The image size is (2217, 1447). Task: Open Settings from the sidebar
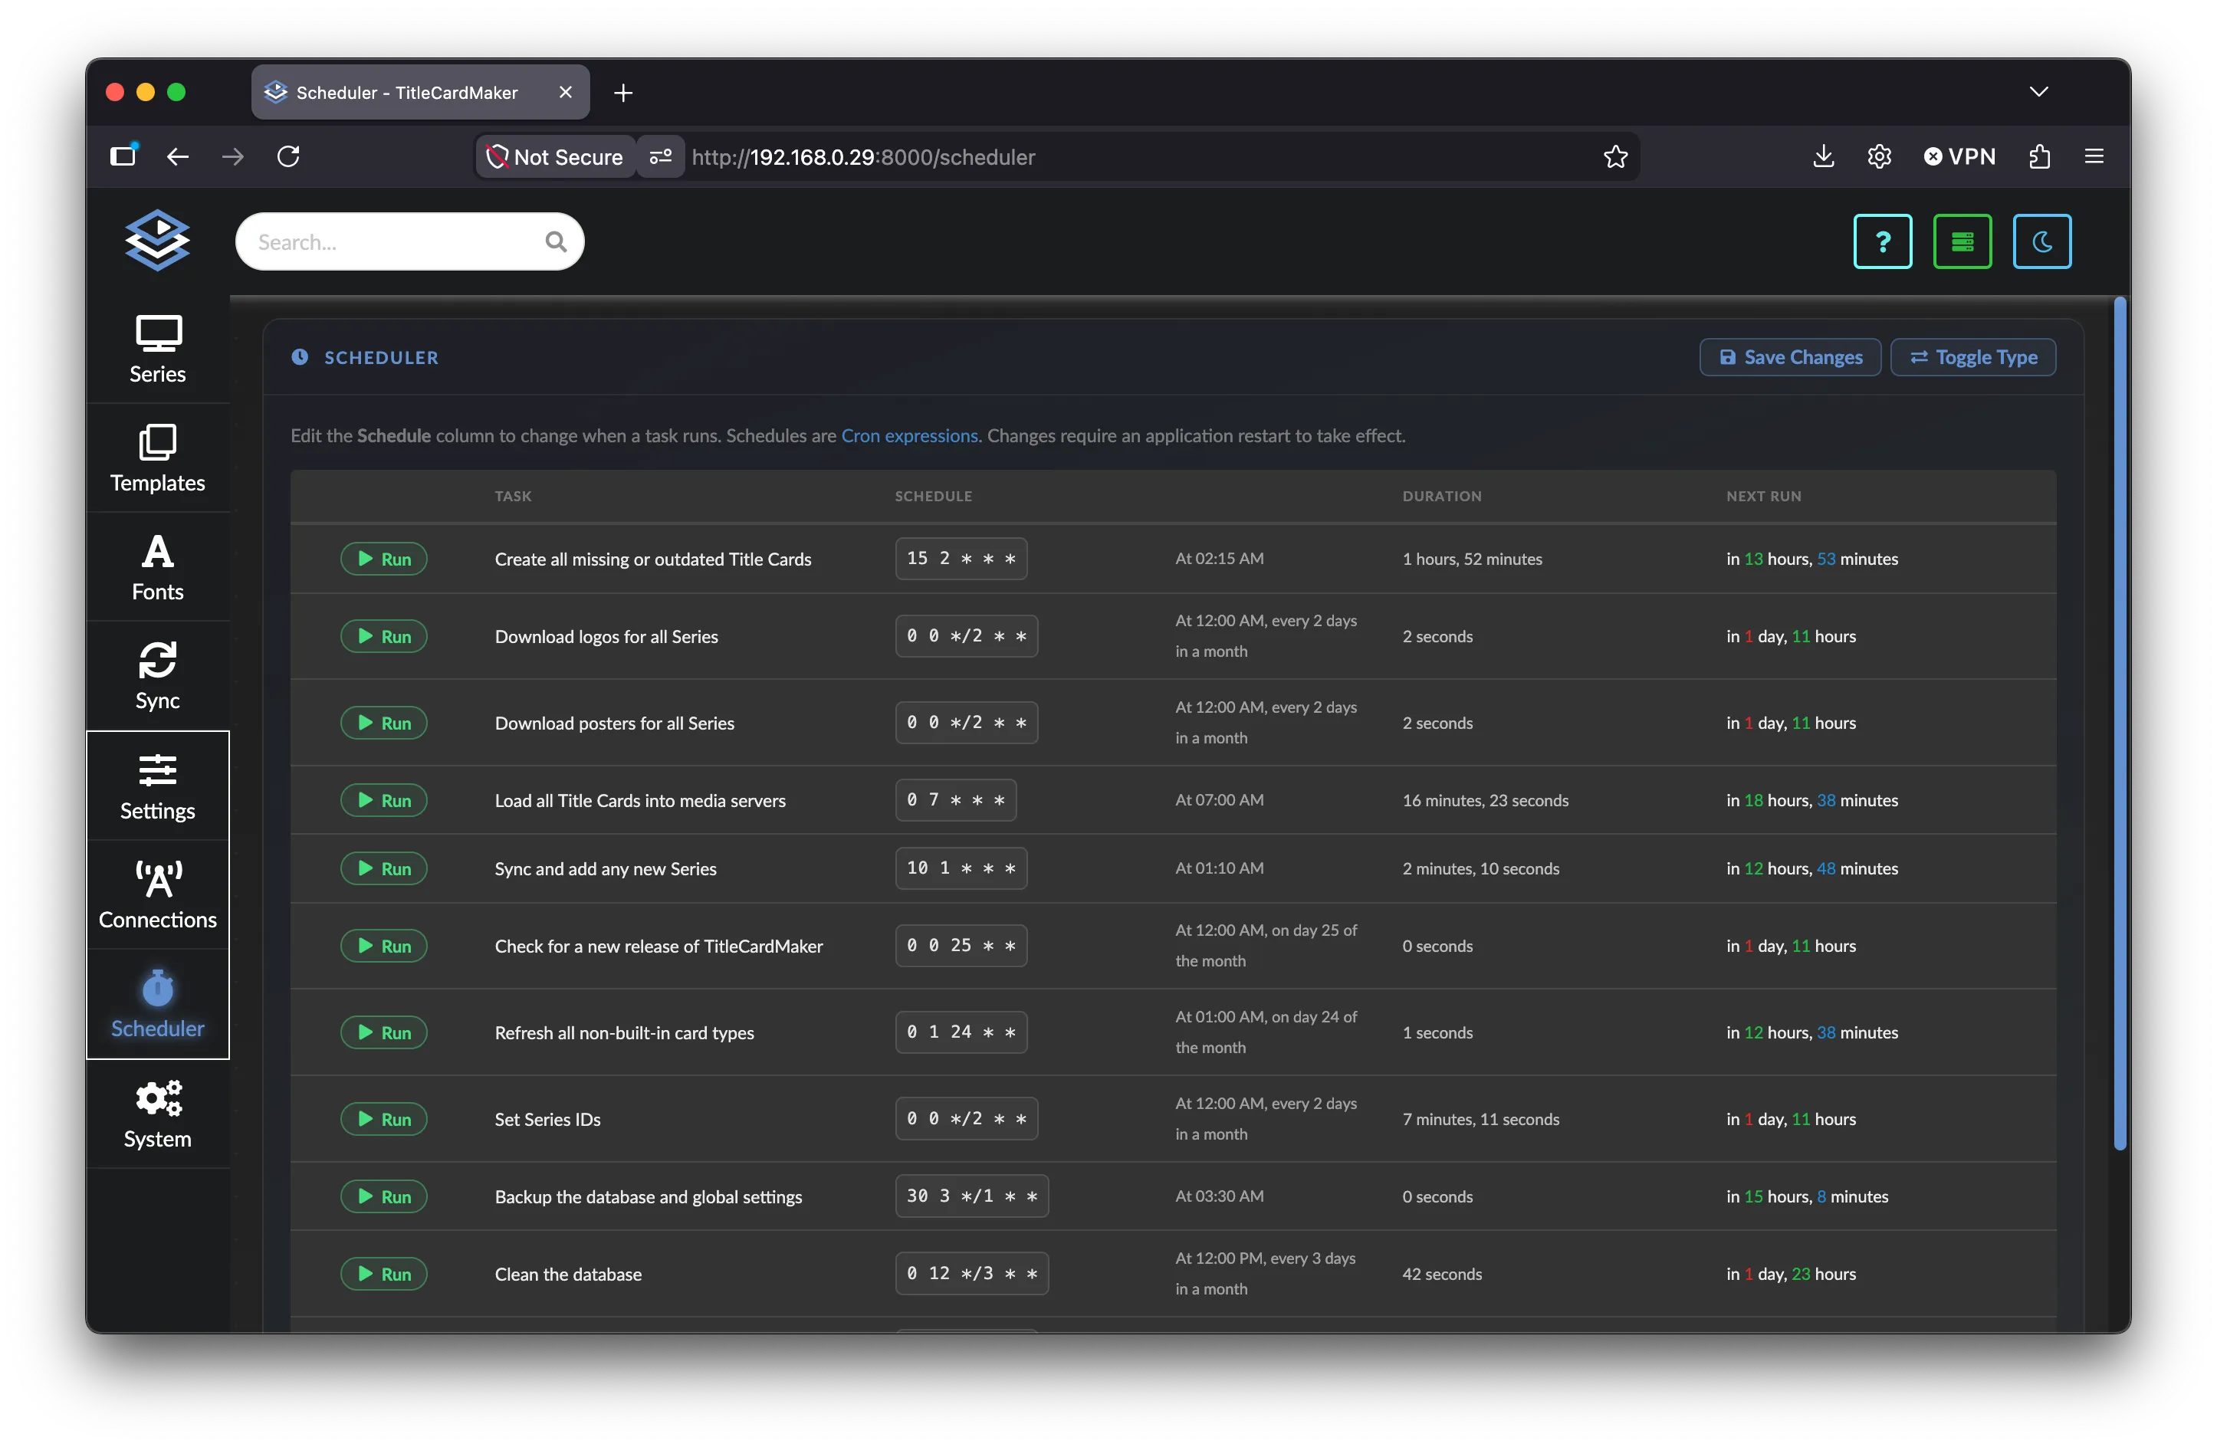(x=157, y=787)
